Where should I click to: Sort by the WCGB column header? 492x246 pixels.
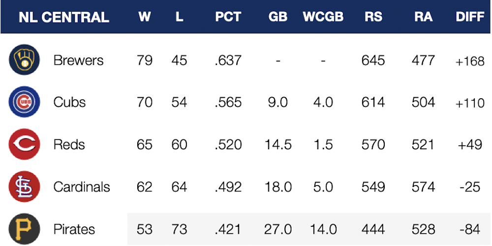click(323, 17)
